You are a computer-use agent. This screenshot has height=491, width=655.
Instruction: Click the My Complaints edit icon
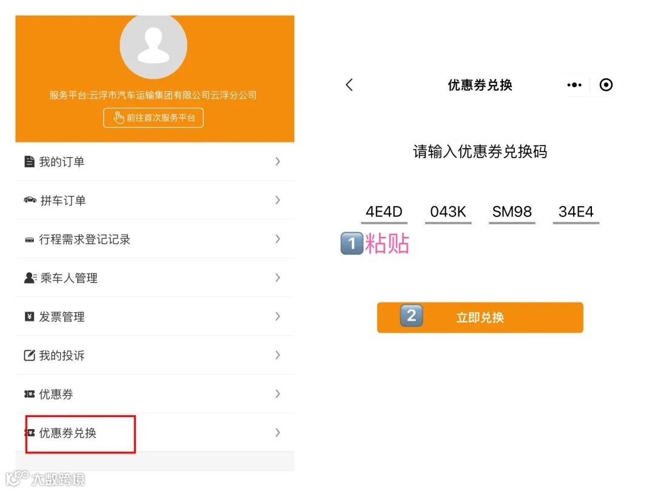[29, 355]
